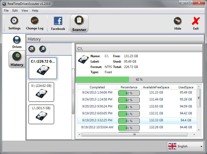Viewport: 207px width, 154px height.
Task: Sort by the Completed column header
Action: point(97,87)
